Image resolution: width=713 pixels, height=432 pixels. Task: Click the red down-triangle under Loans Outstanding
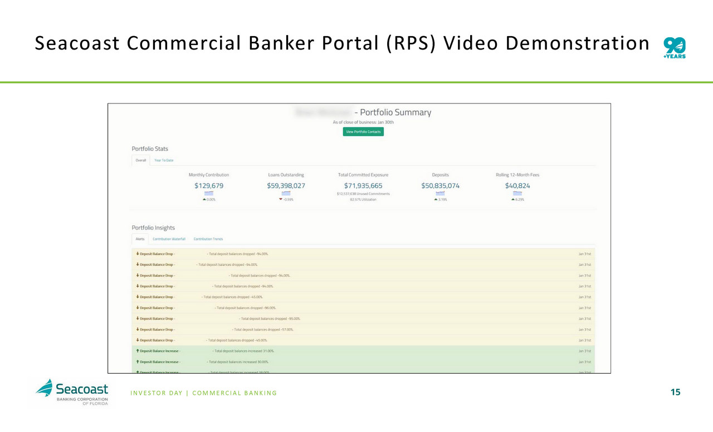281,200
